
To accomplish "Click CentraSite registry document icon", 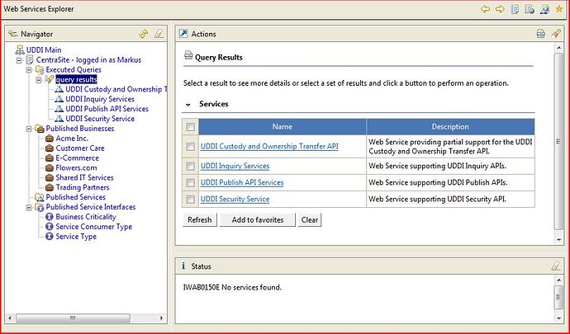I will click(30, 59).
